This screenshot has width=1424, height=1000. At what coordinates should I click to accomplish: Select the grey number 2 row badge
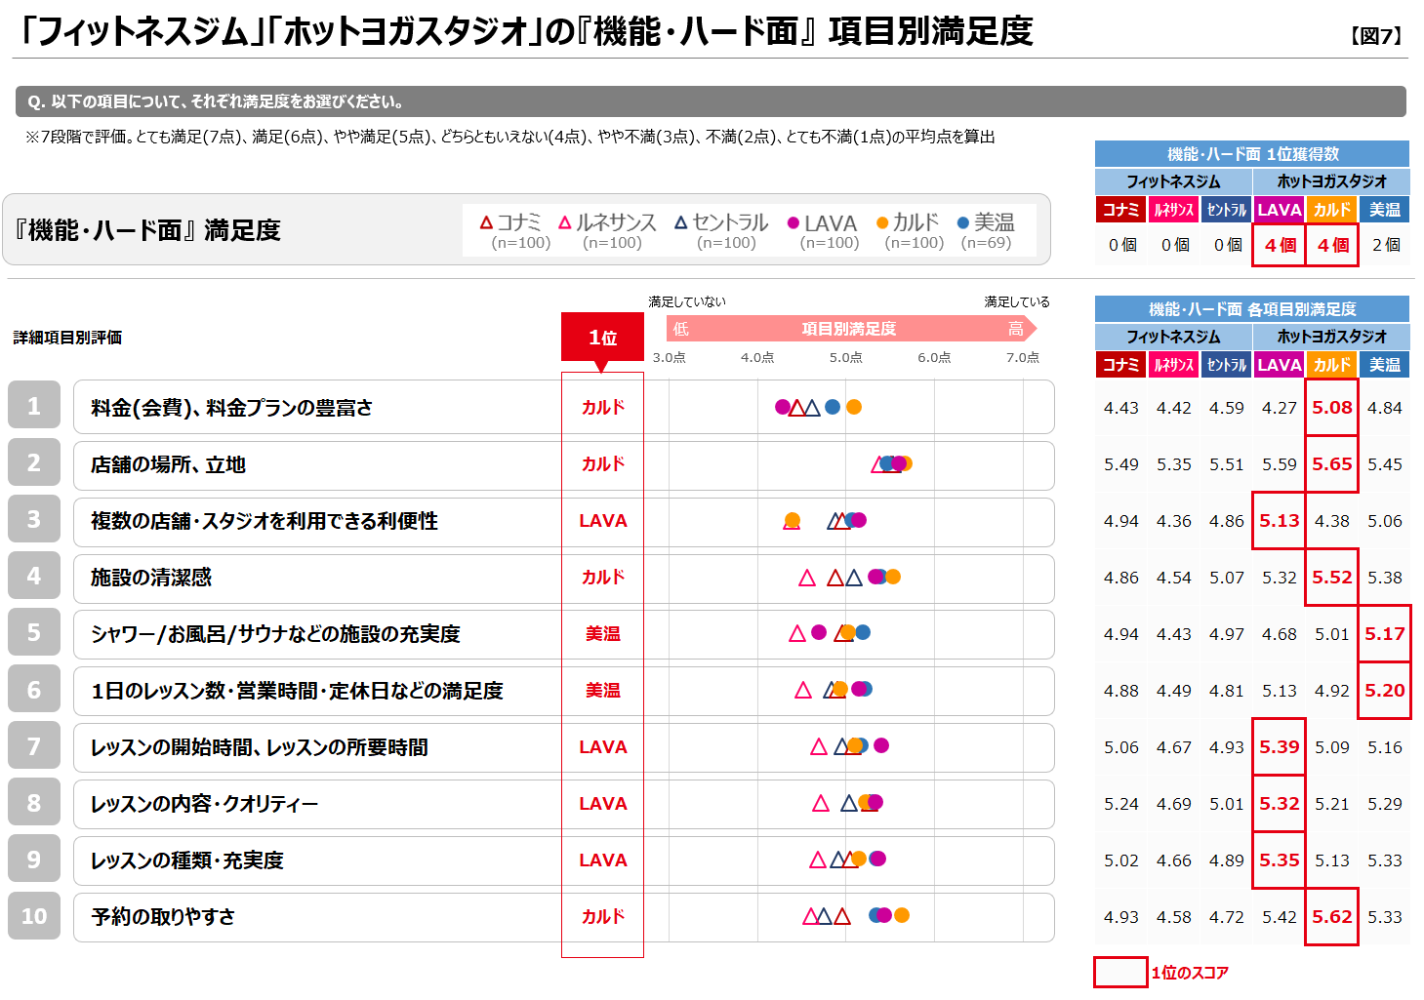tap(34, 462)
